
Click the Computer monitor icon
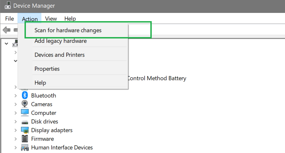coord(25,113)
